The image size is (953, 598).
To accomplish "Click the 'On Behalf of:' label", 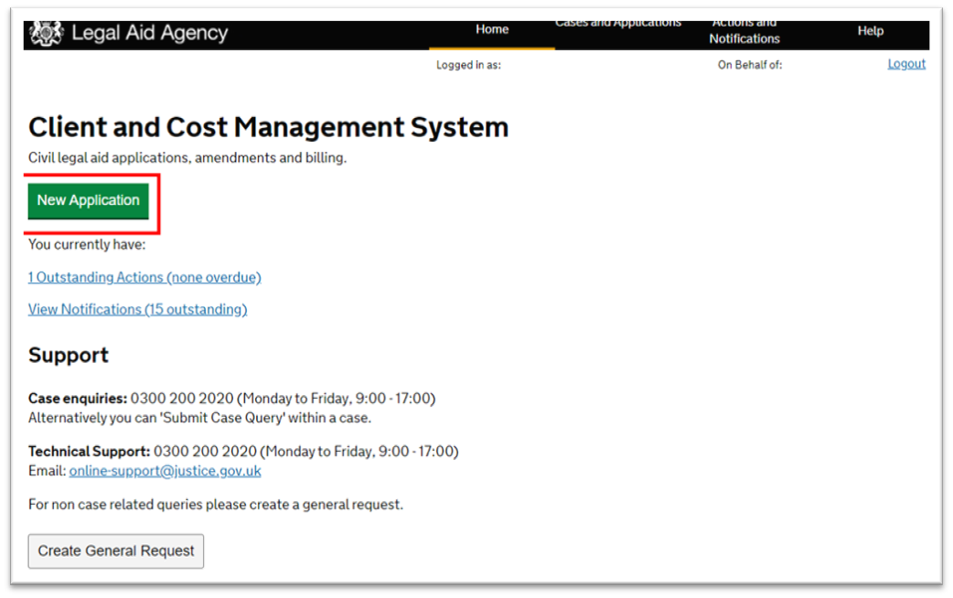I will coord(749,65).
